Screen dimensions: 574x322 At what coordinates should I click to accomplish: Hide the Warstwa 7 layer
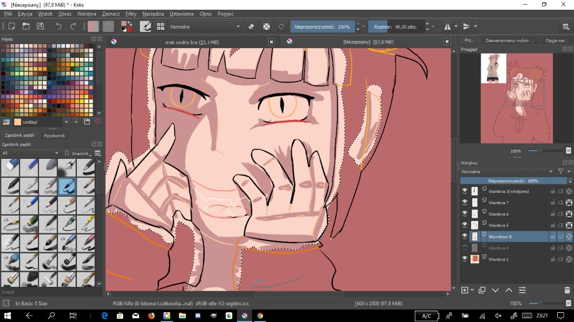(465, 202)
